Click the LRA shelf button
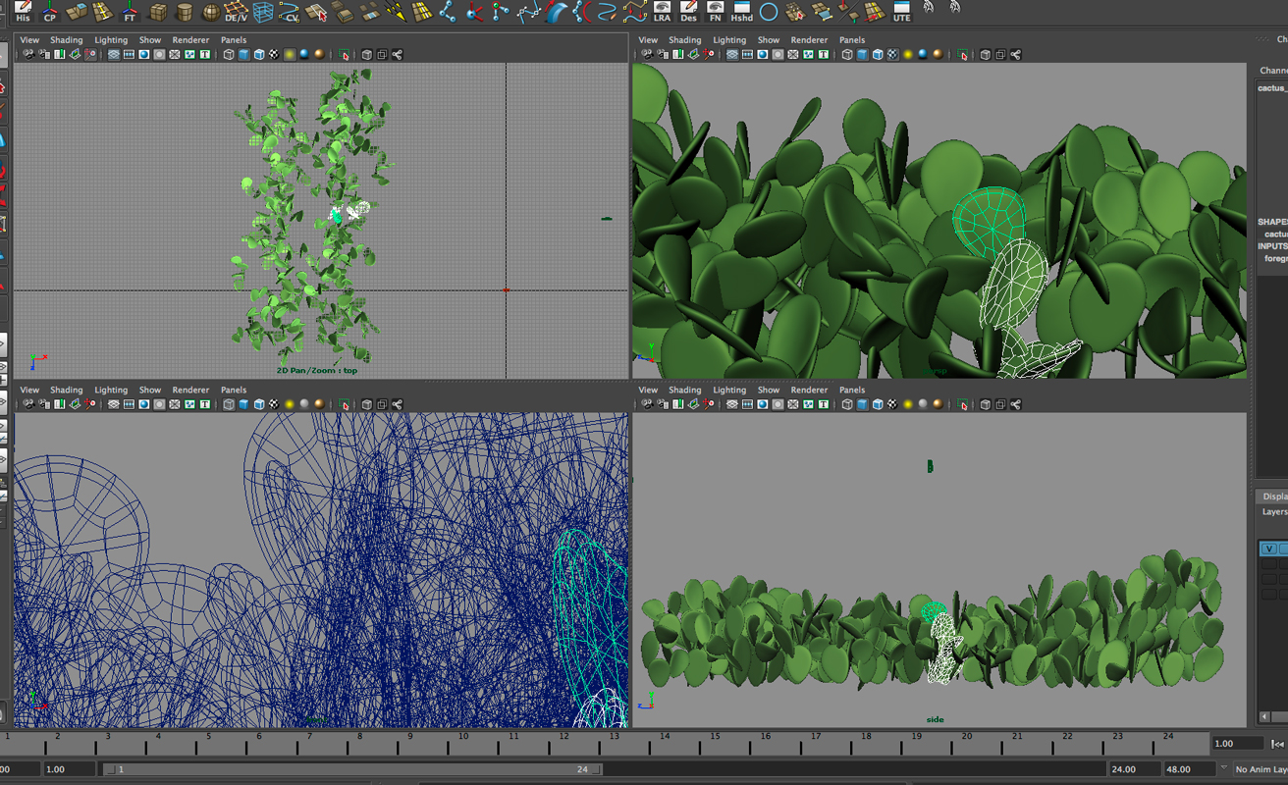Image resolution: width=1288 pixels, height=785 pixels. (x=663, y=12)
